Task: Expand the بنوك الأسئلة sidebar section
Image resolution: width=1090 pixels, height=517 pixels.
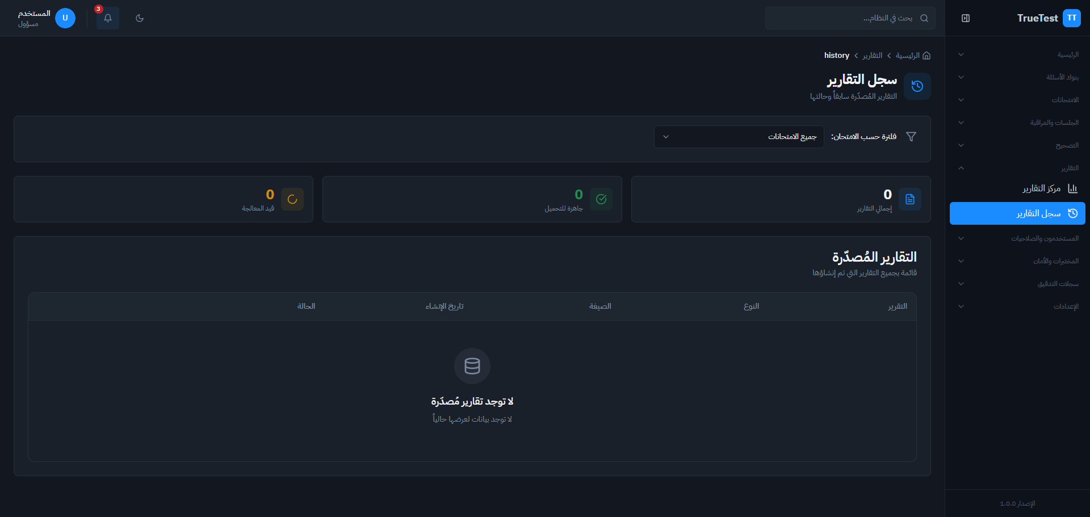Action: (1017, 77)
